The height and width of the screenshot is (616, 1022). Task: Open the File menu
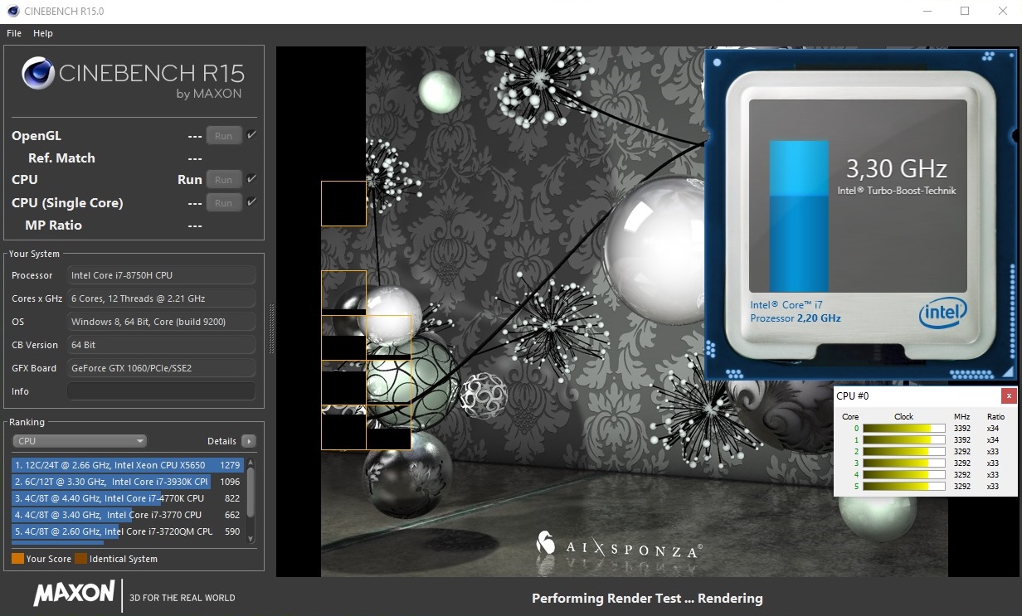(14, 33)
